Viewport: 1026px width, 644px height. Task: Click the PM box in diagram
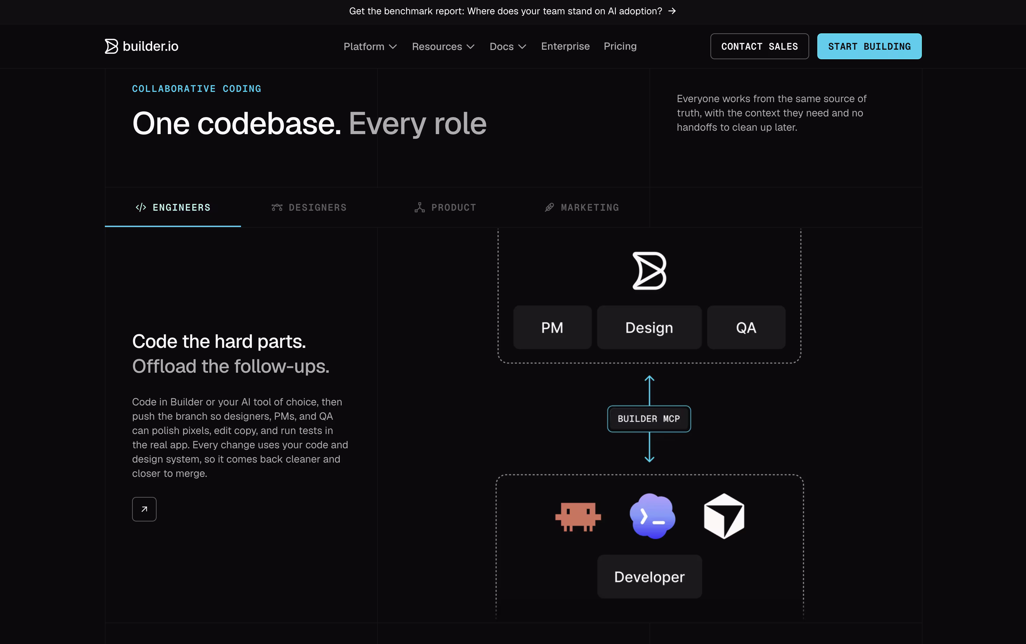(552, 327)
